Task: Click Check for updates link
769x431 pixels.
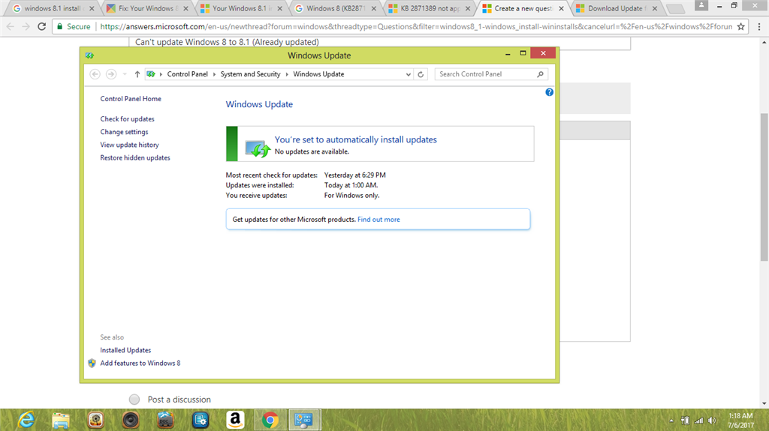Action: point(127,119)
